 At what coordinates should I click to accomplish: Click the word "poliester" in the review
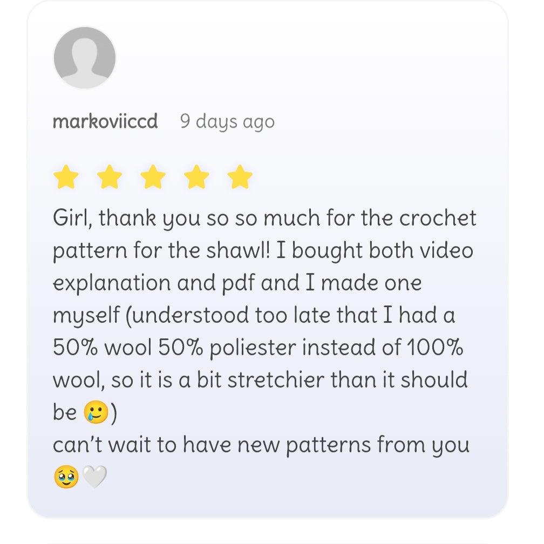point(253,348)
